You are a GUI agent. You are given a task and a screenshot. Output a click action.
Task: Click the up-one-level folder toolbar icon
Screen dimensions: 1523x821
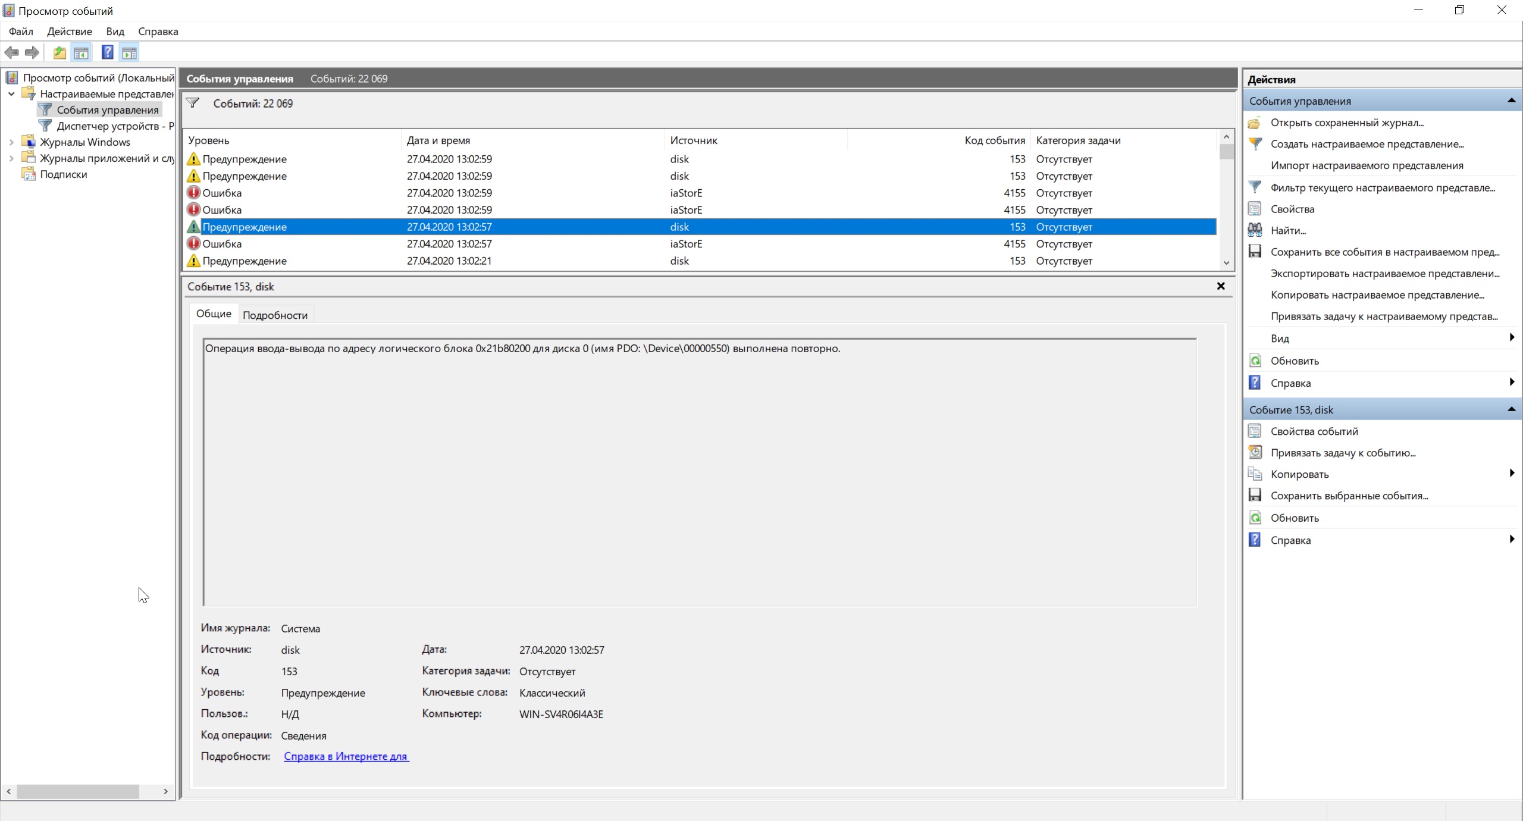(x=59, y=53)
